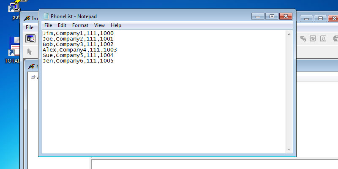Open File menu of the background window

30,27
